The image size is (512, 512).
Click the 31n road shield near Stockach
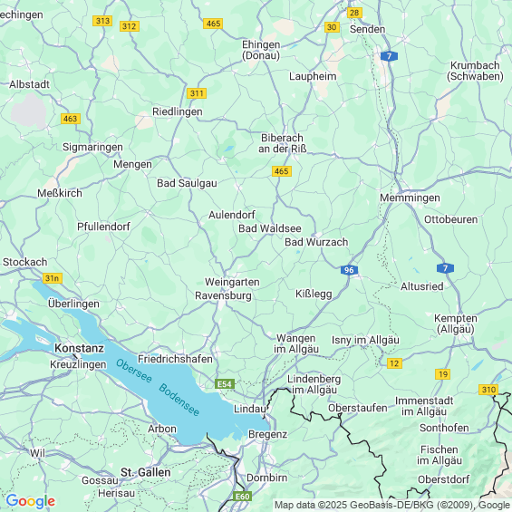[x=53, y=278]
